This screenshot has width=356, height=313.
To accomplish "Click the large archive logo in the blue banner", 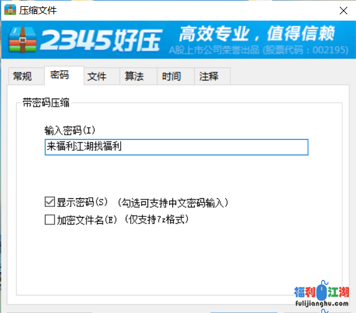I will tap(22, 39).
